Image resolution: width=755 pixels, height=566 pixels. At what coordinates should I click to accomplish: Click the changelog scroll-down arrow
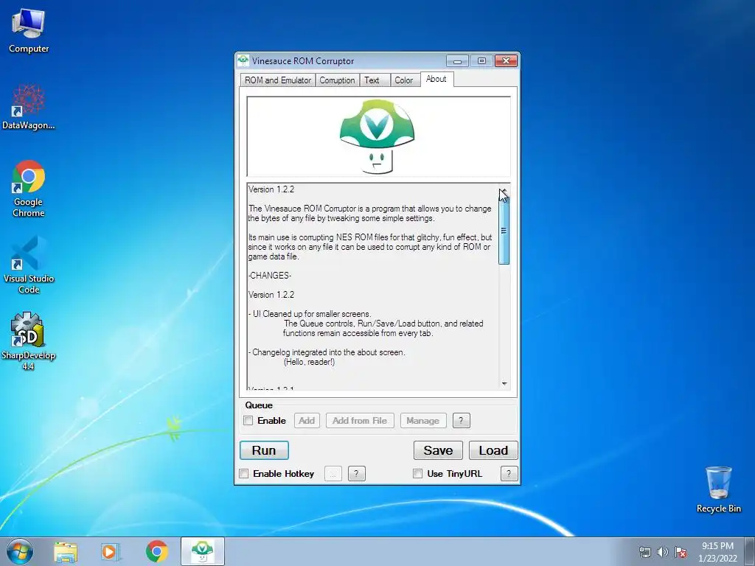pyautogui.click(x=504, y=383)
